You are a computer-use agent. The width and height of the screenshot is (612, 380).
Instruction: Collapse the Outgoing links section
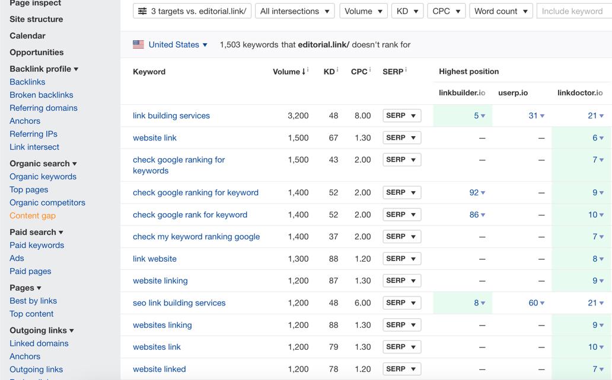pos(42,330)
